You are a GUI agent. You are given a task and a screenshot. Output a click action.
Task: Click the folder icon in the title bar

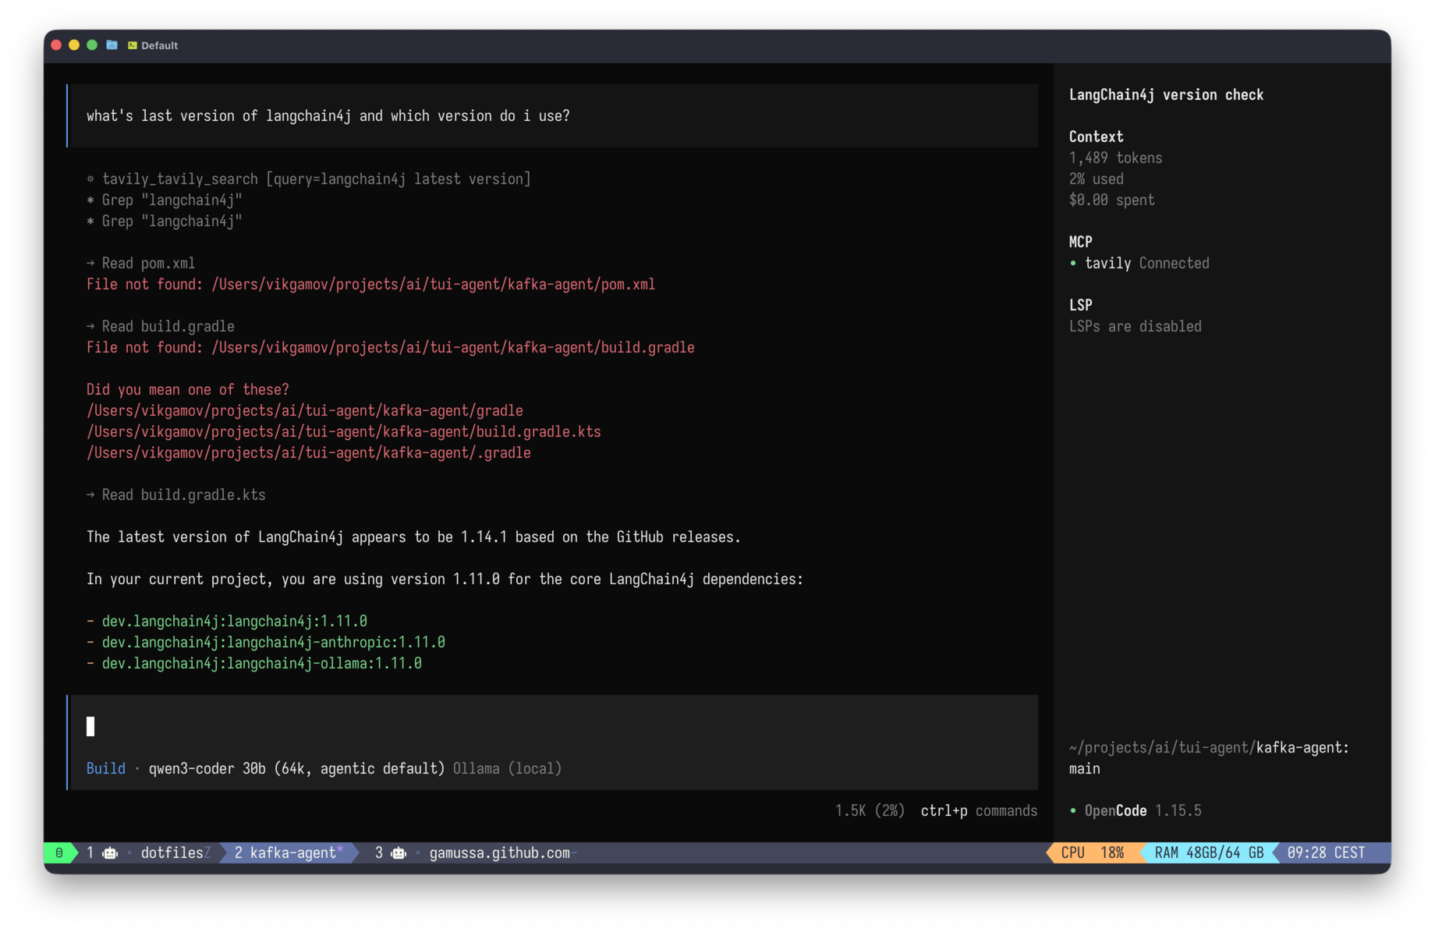pyautogui.click(x=112, y=45)
